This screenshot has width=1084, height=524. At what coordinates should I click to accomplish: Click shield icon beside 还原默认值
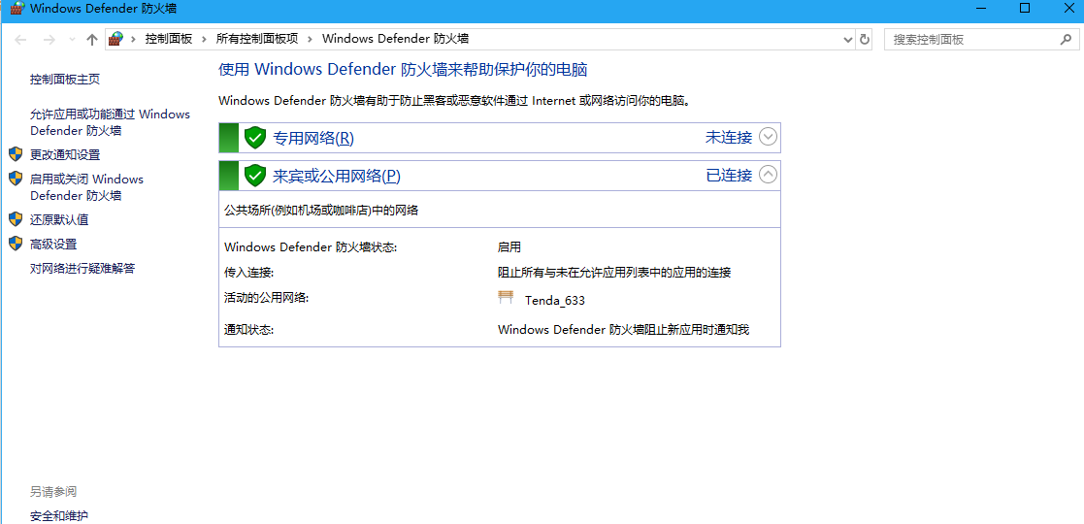(16, 219)
